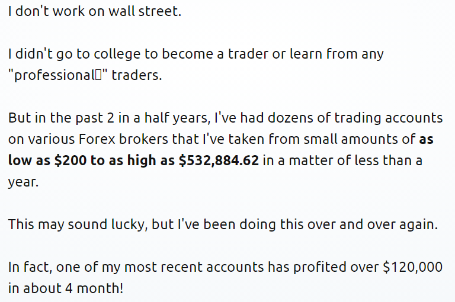Click the word "year." on its own line
The image size is (455, 302).
coord(23,183)
